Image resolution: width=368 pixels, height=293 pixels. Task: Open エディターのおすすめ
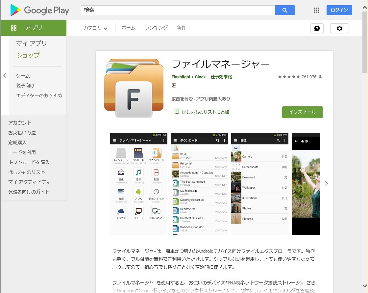[x=39, y=95]
